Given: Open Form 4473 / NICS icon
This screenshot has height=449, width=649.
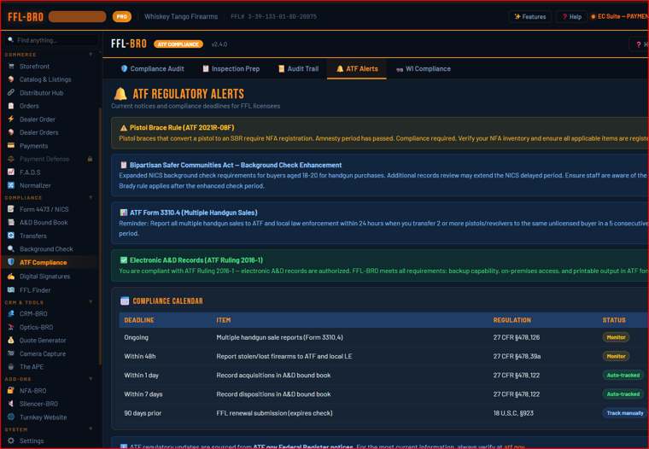Looking at the screenshot, I should 11,209.
